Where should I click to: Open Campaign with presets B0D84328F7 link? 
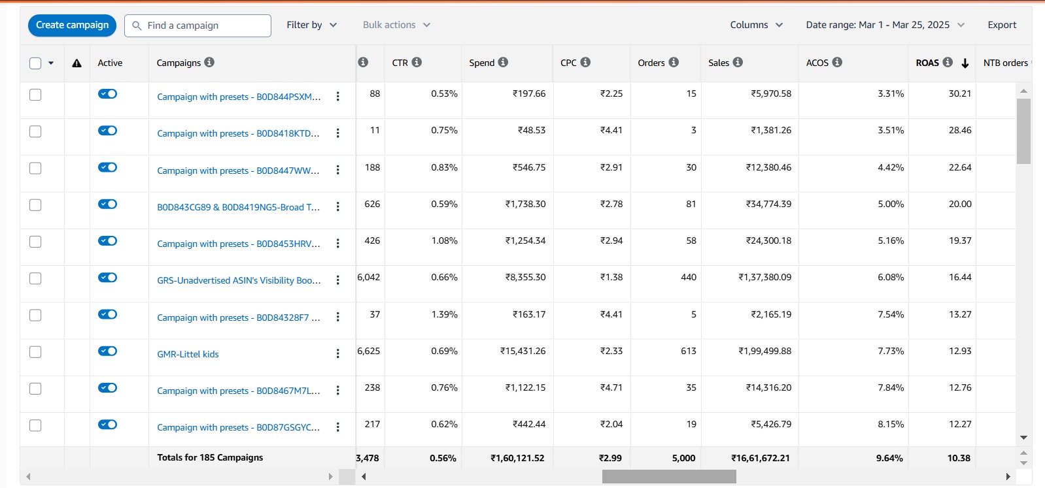point(239,317)
